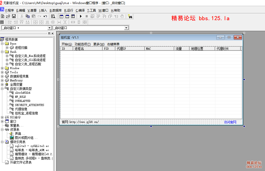Image resolution: width=265 pixels, height=171 pixels.
Task: Close the work panel with its X button
Action: 52,33
